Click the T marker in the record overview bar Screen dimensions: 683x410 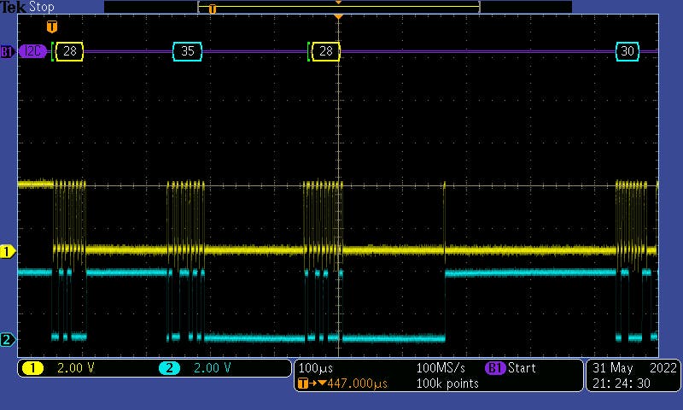[213, 9]
